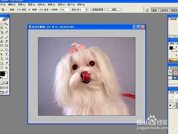Open the File Browser icon in options bar
The height and width of the screenshot is (134, 178).
147,10
